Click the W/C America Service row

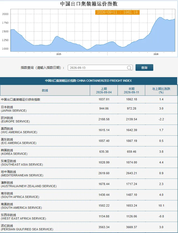(89, 130)
